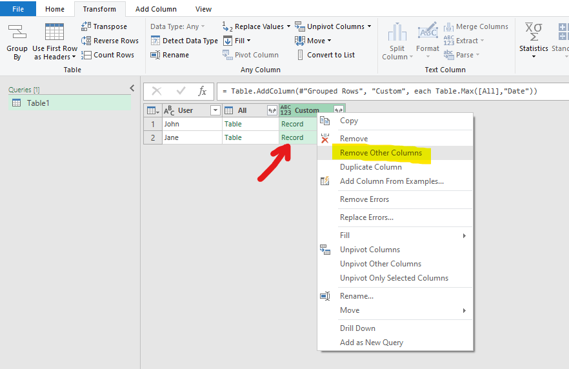The width and height of the screenshot is (569, 369).
Task: Click the Split Column icon
Action: (397, 32)
